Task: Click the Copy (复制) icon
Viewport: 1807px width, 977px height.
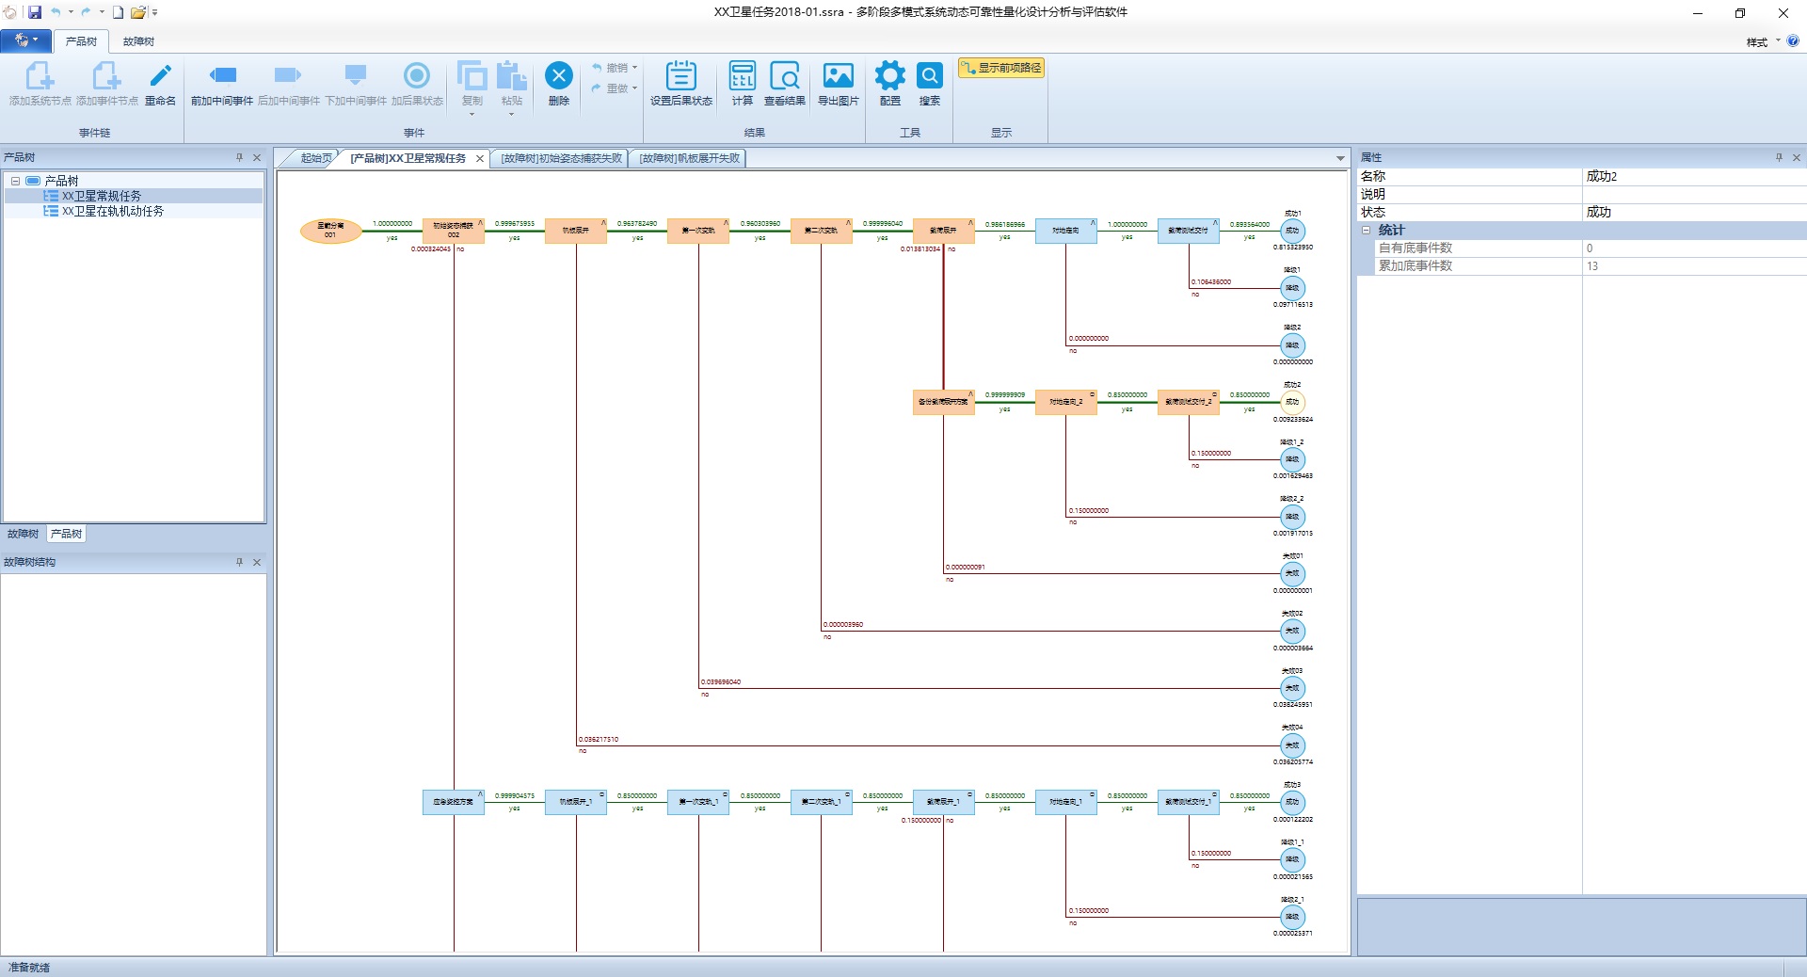Action: (x=472, y=76)
